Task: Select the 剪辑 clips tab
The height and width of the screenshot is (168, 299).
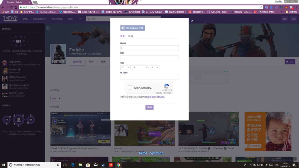Action: 103,62
